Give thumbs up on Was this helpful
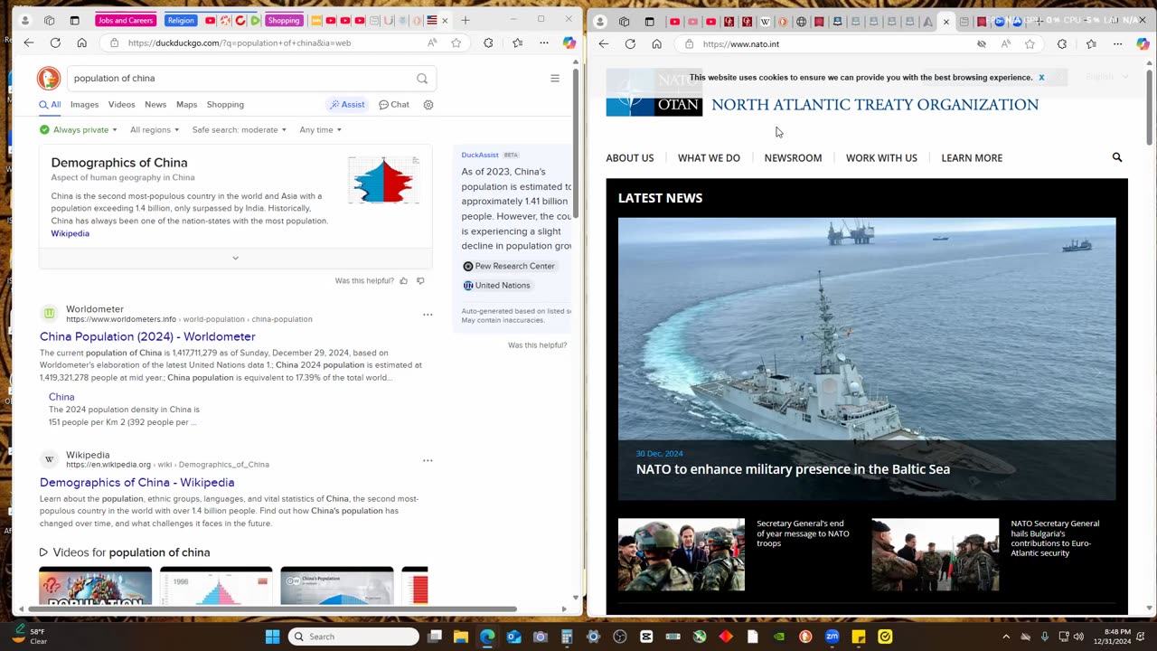The image size is (1157, 651). coord(403,281)
